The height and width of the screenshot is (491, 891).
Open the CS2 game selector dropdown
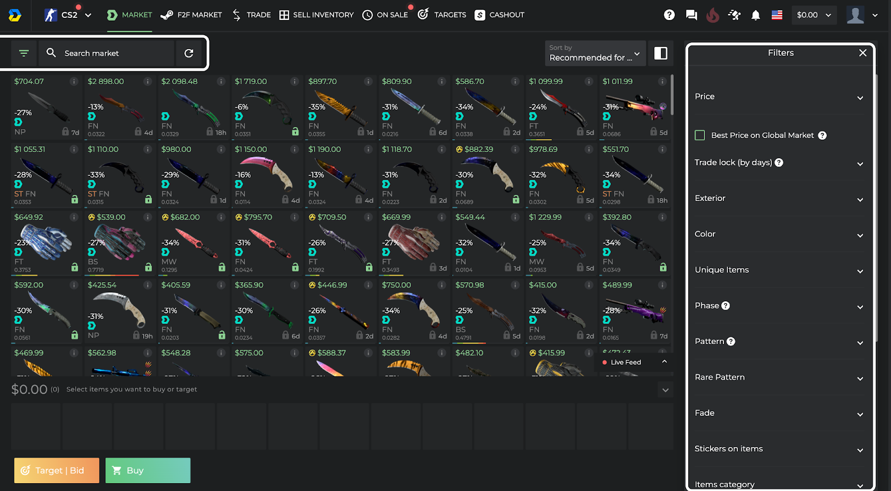pyautogui.click(x=68, y=15)
